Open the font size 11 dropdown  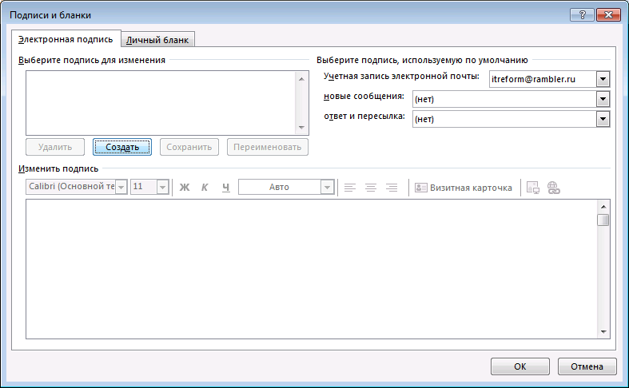click(x=162, y=187)
